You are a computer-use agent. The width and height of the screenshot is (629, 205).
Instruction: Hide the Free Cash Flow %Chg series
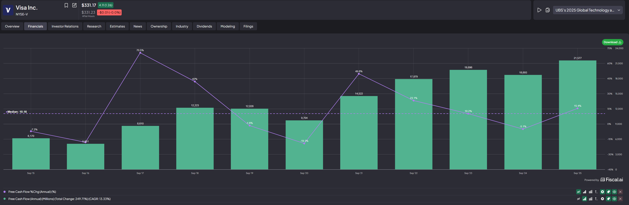[x=614, y=192]
